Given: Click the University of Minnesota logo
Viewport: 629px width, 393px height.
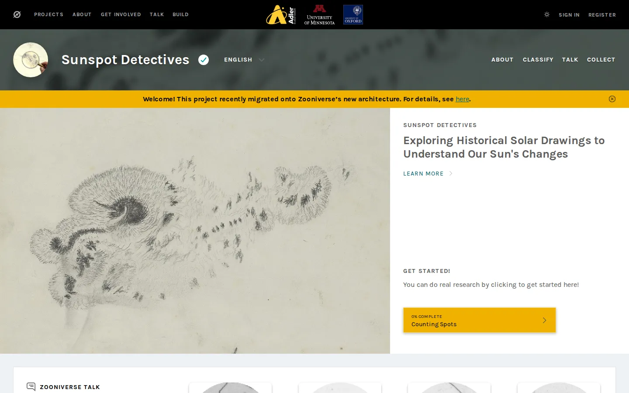Looking at the screenshot, I should [319, 14].
